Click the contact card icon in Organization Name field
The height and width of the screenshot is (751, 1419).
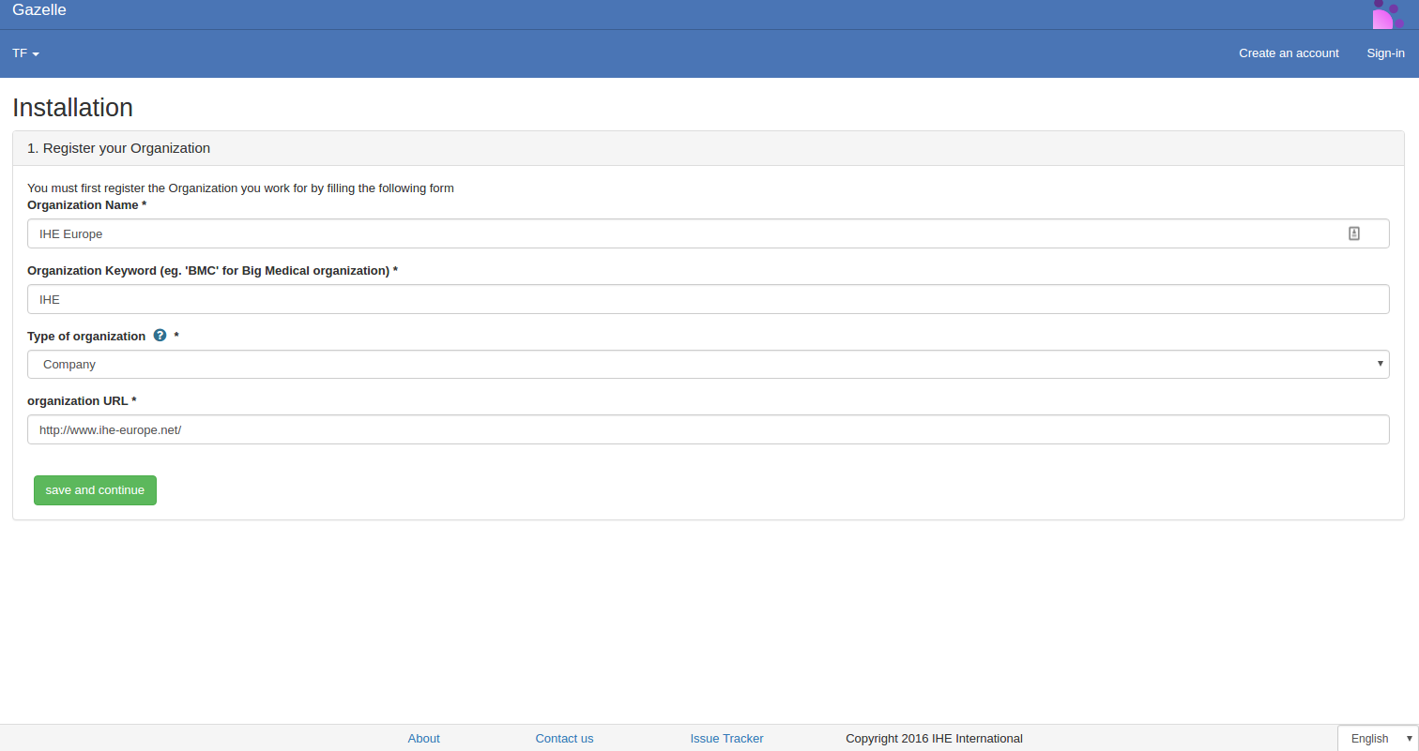(x=1353, y=233)
